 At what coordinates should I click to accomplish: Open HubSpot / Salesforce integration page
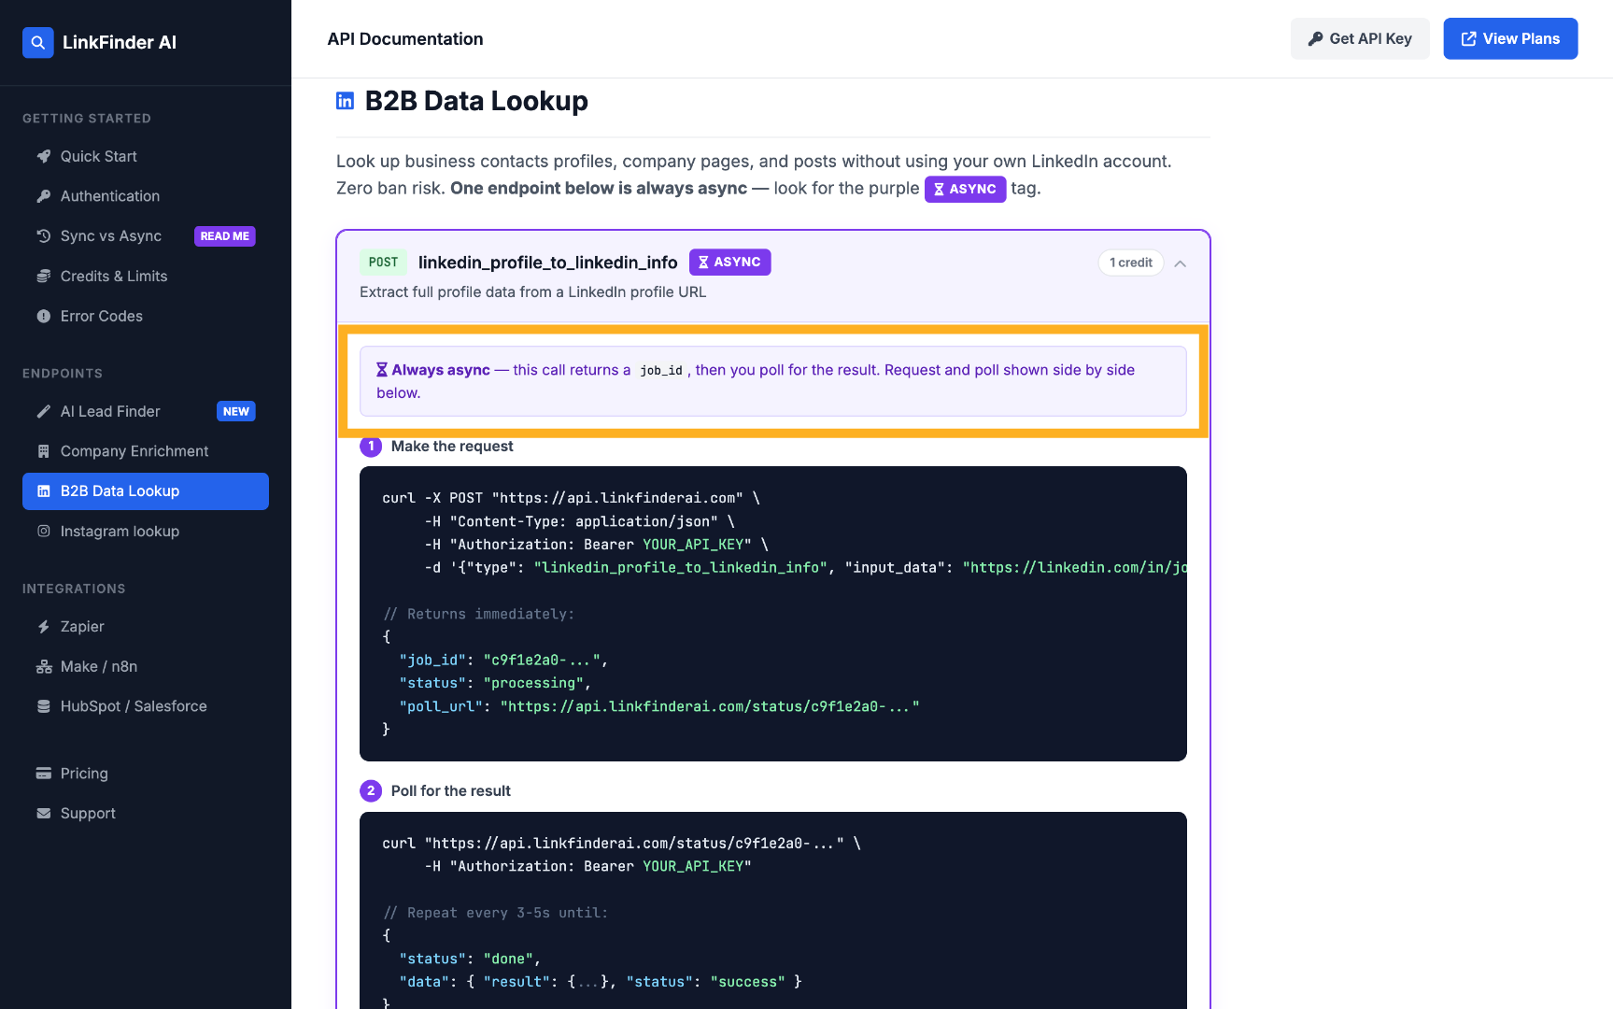(x=146, y=706)
